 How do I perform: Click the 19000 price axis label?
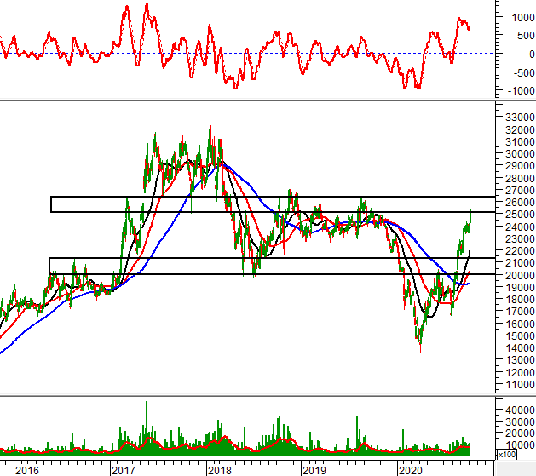pyautogui.click(x=520, y=287)
